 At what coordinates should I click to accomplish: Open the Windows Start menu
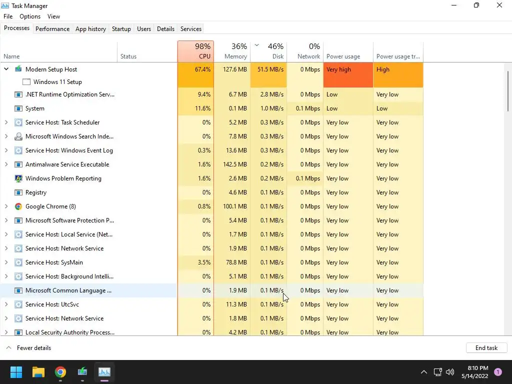[x=16, y=372]
